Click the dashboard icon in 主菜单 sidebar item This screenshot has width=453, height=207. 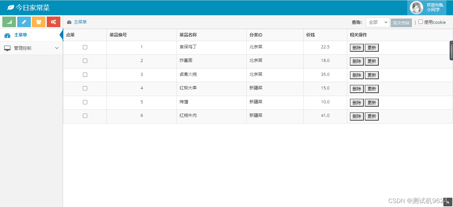point(7,35)
